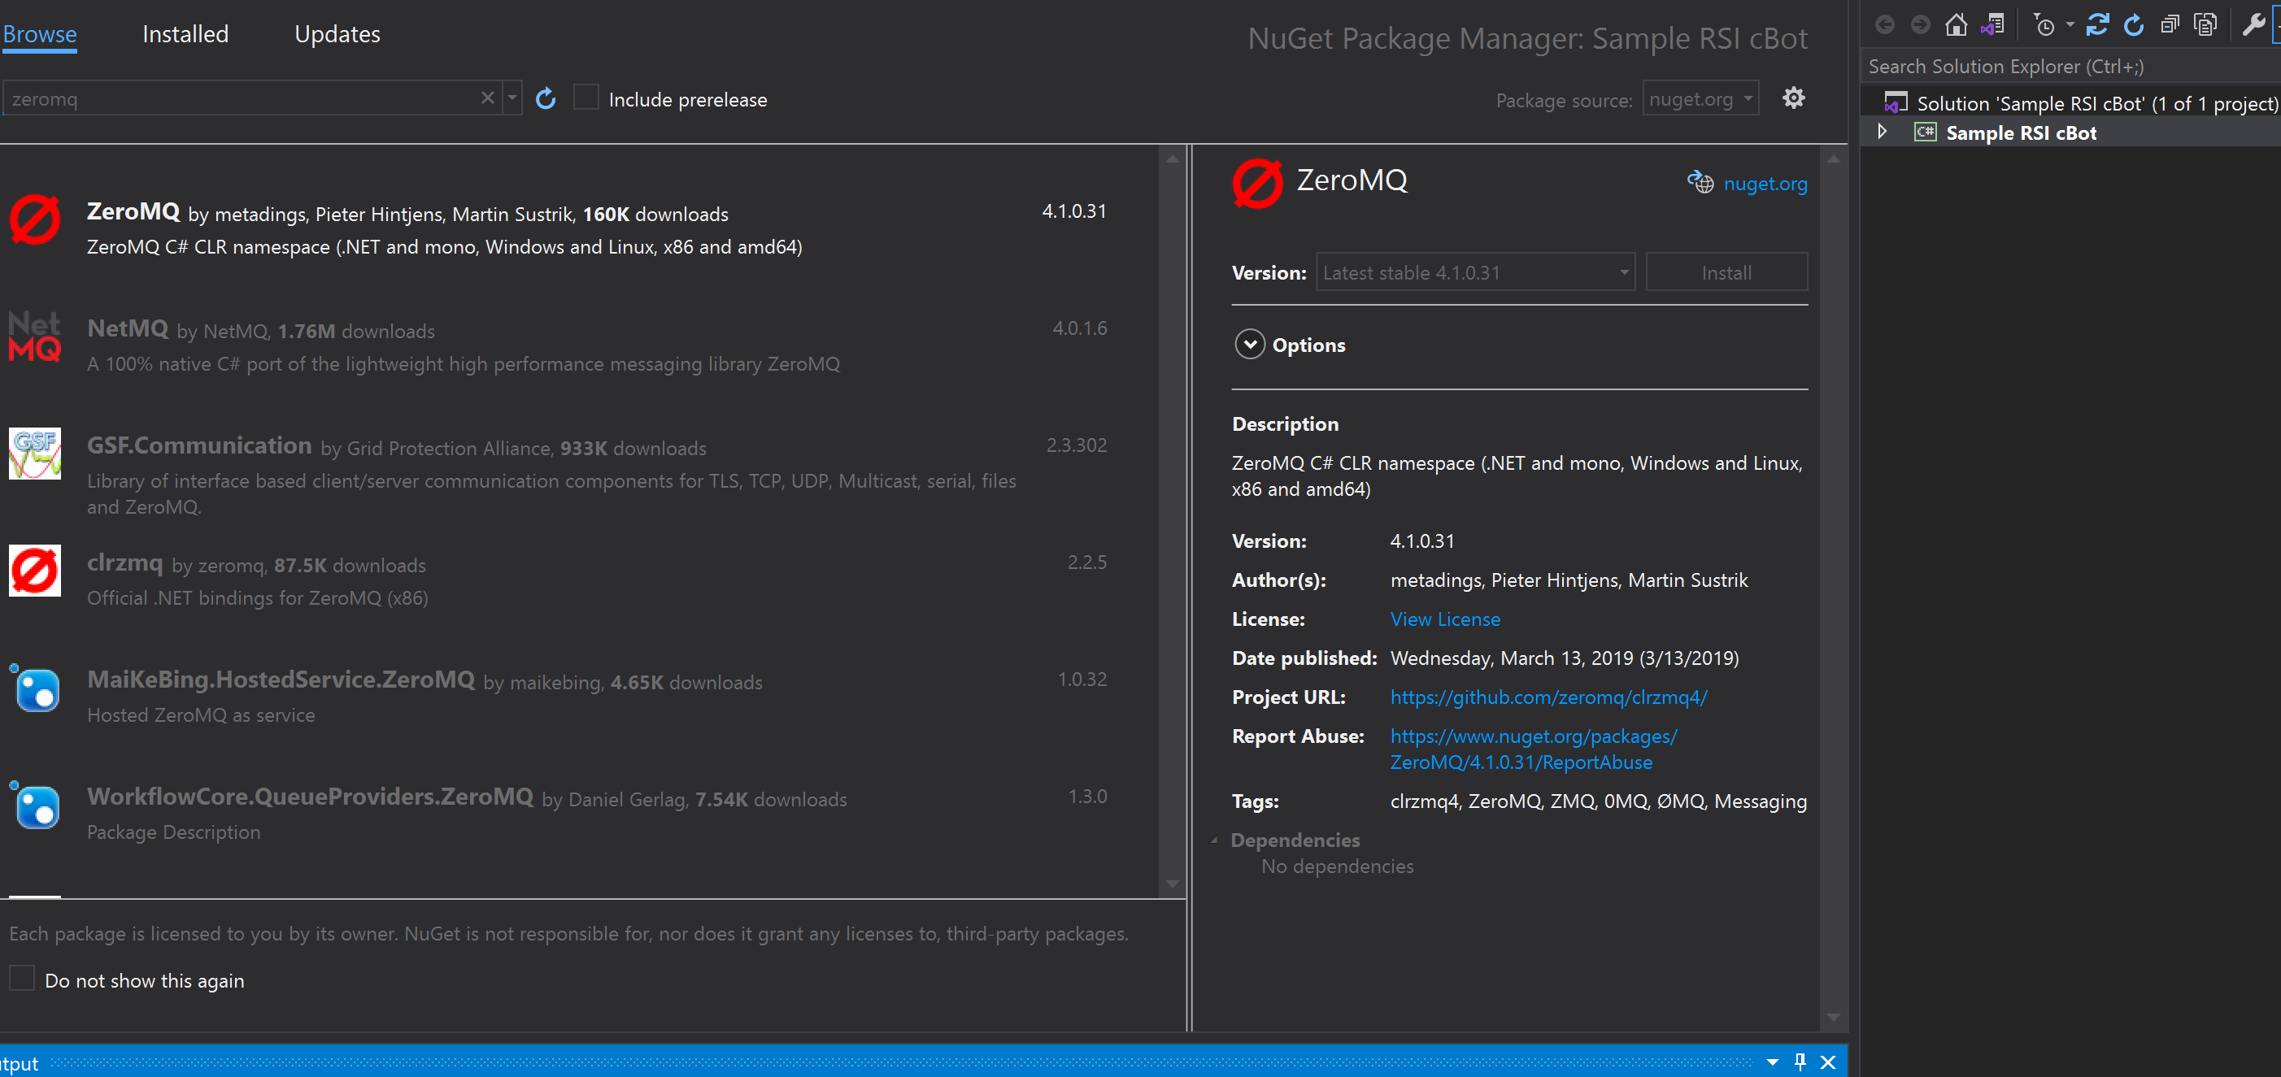The width and height of the screenshot is (2281, 1077).
Task: Close the Output panel
Action: pyautogui.click(x=1829, y=1062)
